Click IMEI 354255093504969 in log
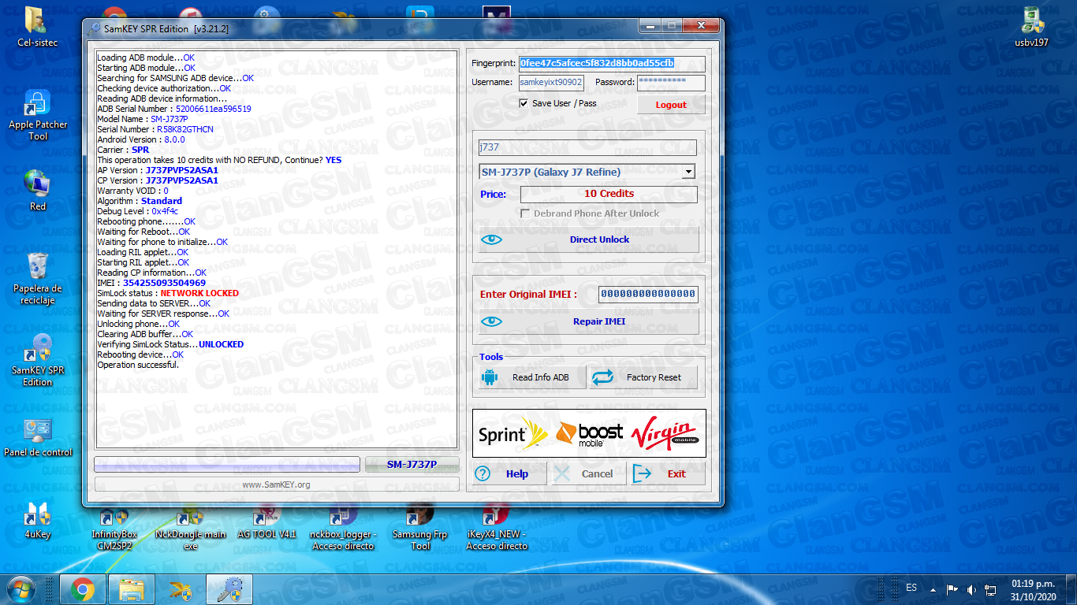This screenshot has height=605, width=1077. tap(164, 283)
